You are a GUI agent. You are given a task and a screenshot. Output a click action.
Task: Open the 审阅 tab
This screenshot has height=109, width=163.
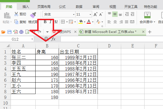pyautogui.click(x=96, y=7)
